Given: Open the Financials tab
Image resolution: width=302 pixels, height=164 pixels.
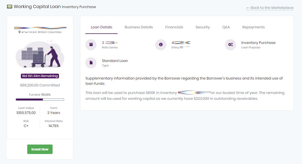Looking at the screenshot, I should 174,27.
